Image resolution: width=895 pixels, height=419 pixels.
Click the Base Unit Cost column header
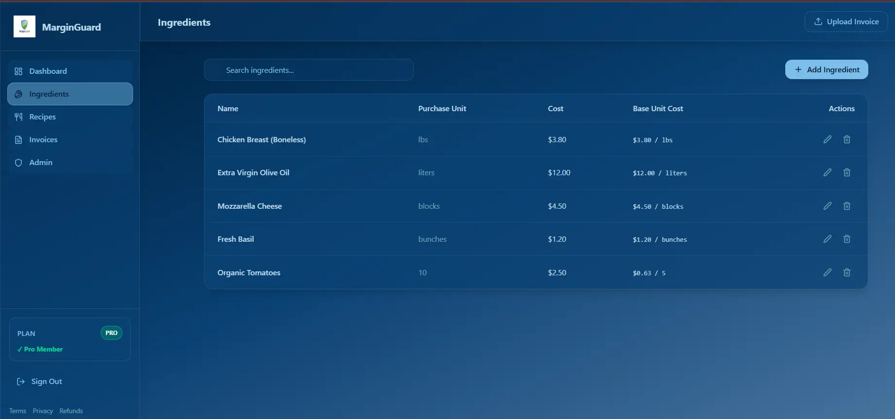click(658, 109)
